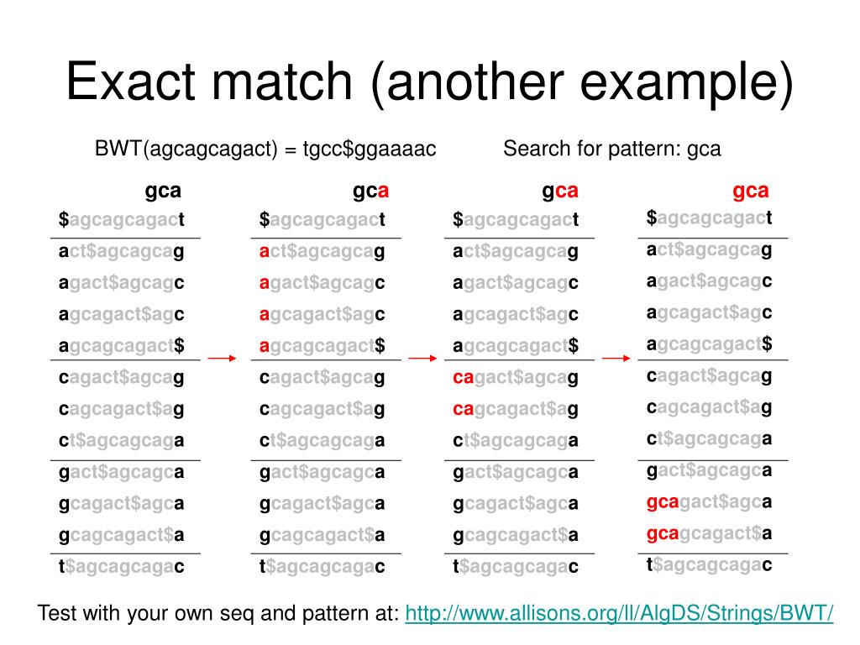Click the red 'gcagact$agca' row in fourth column
Screen dimensions: 860x645
point(709,502)
